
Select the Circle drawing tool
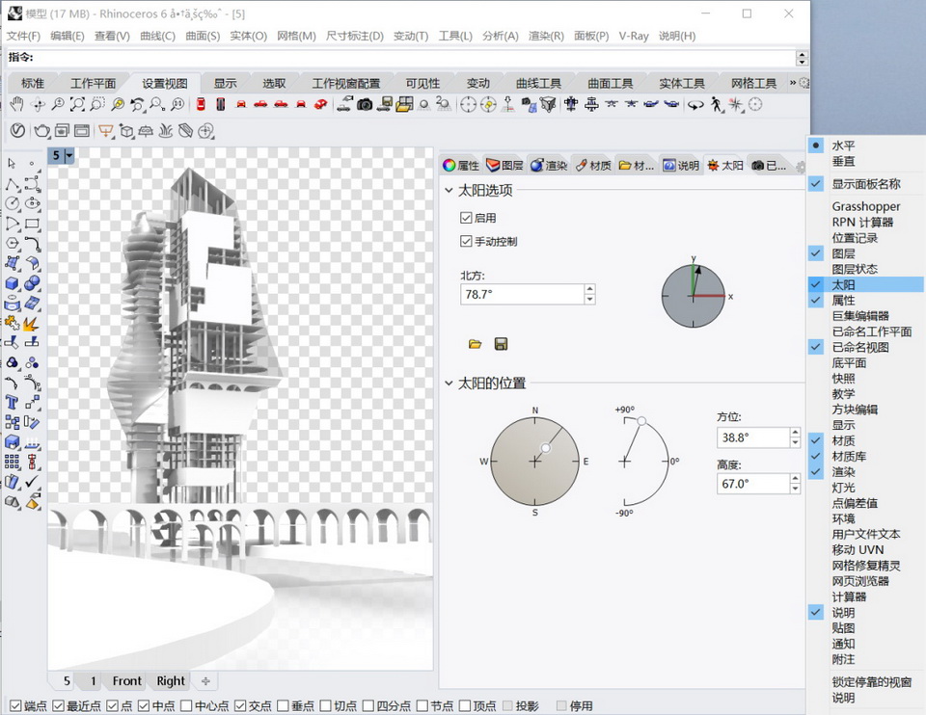point(13,203)
